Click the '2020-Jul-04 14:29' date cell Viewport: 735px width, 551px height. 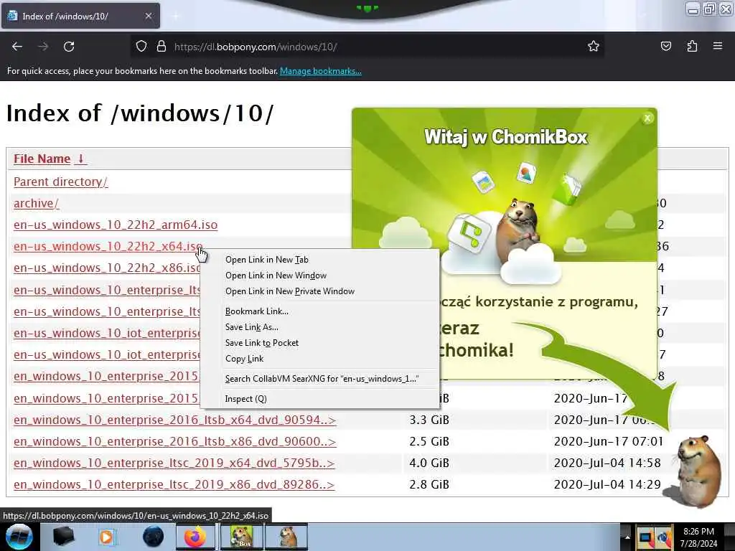pyautogui.click(x=607, y=484)
